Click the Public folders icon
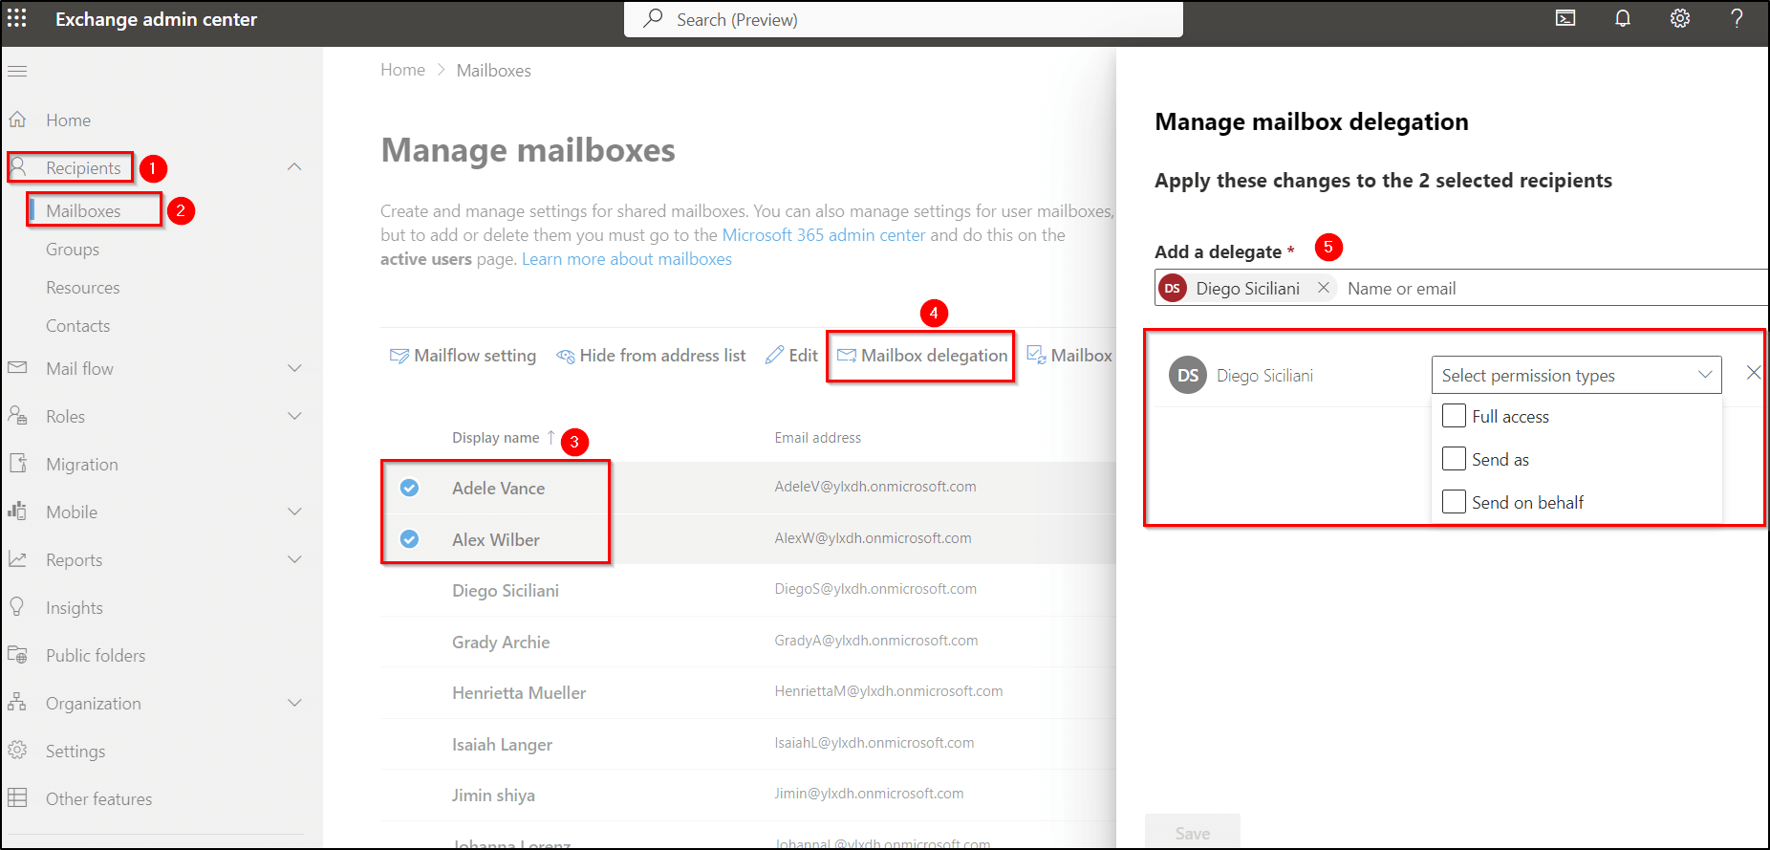This screenshot has width=1770, height=850. [x=17, y=655]
